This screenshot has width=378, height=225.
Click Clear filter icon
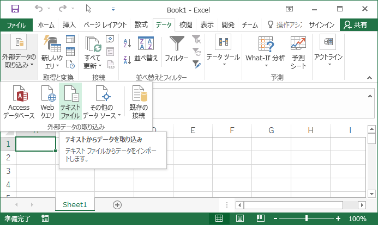pyautogui.click(x=196, y=39)
